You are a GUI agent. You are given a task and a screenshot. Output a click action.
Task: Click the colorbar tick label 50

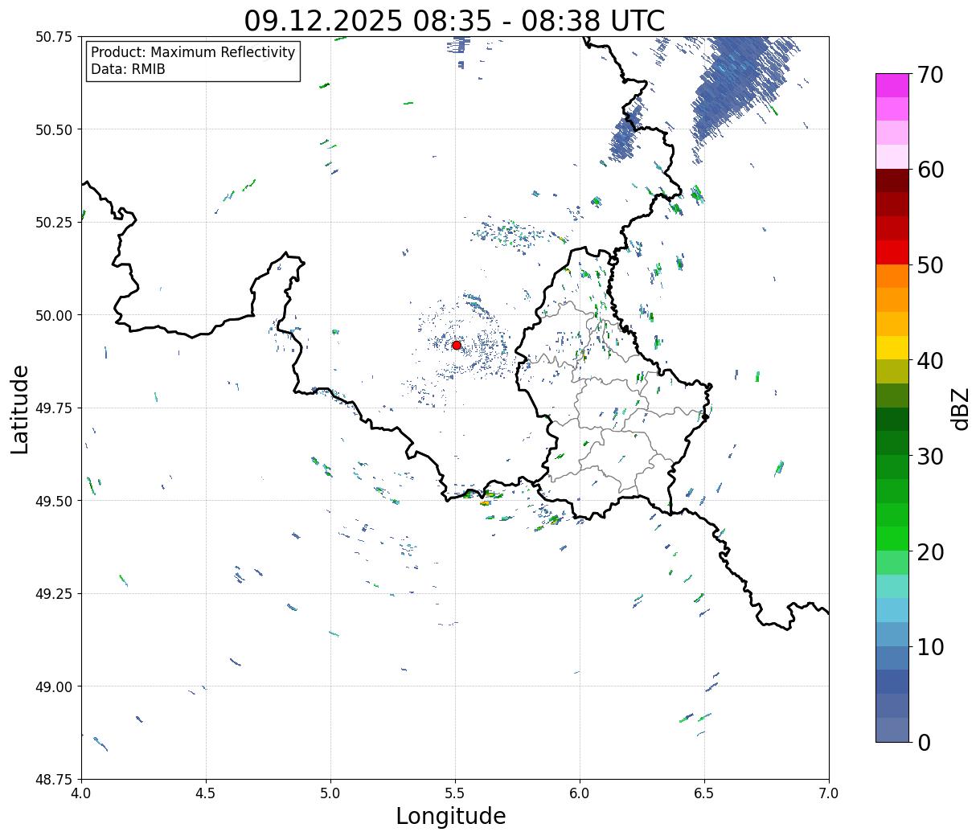(930, 265)
